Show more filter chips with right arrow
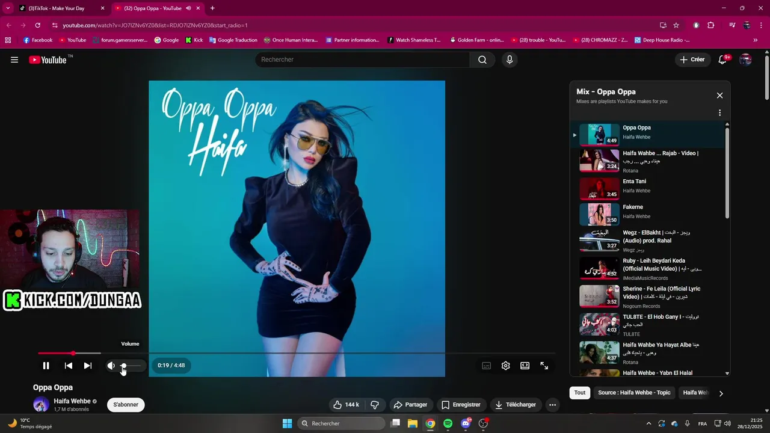The image size is (770, 433). coord(721,393)
